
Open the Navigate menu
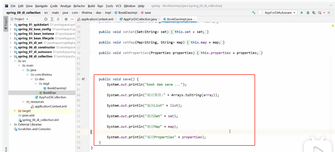(42, 6)
